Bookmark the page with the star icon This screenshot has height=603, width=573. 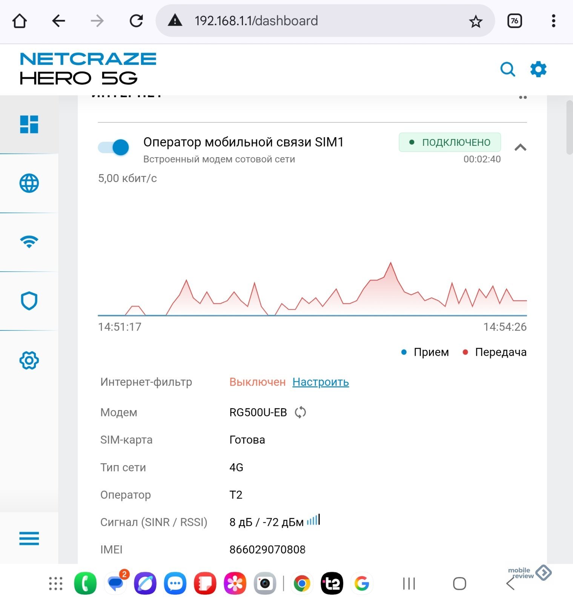[476, 21]
